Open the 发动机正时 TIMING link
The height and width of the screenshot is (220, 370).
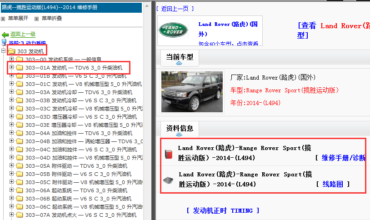pos(223,210)
